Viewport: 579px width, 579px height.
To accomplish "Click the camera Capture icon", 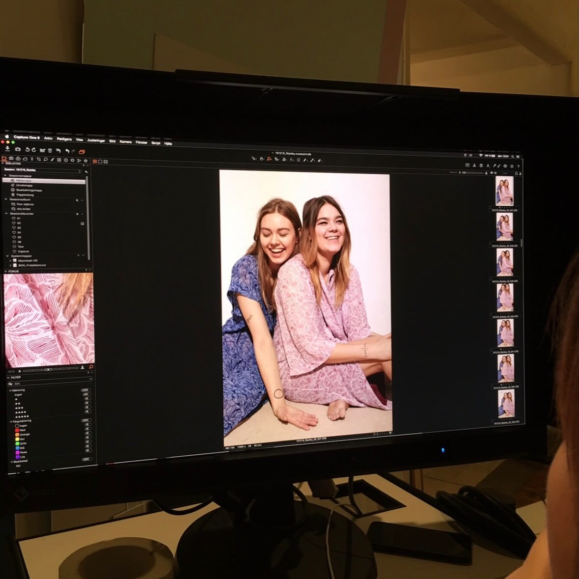I will 18,149.
